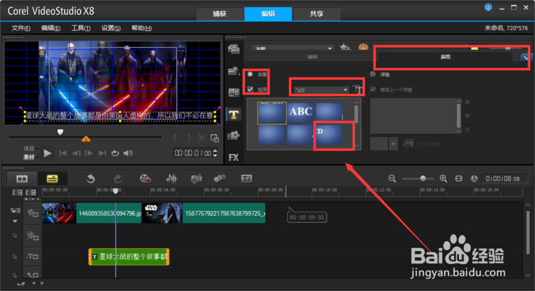This screenshot has width=535, height=291.
Task: Zoom in the timeline
Action: pos(443,179)
